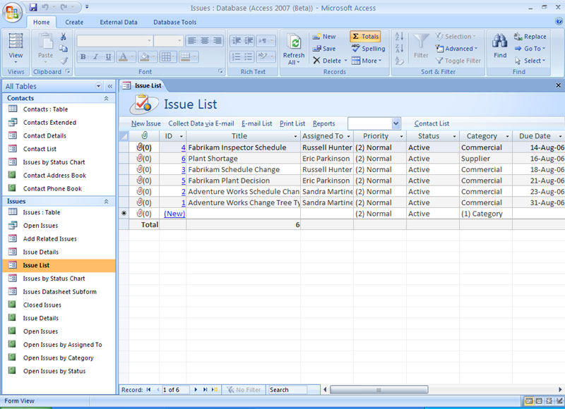565x409 pixels.
Task: Switch to the External Data ribbon tab
Action: [118, 23]
